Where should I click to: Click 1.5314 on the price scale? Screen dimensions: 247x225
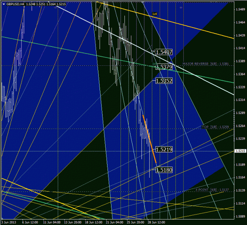(240, 100)
